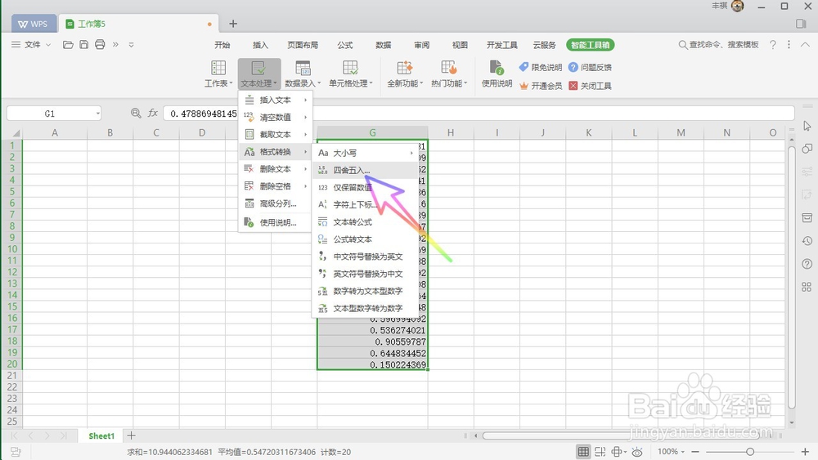Click the zoom magnifier icon beside fx

[x=136, y=113]
